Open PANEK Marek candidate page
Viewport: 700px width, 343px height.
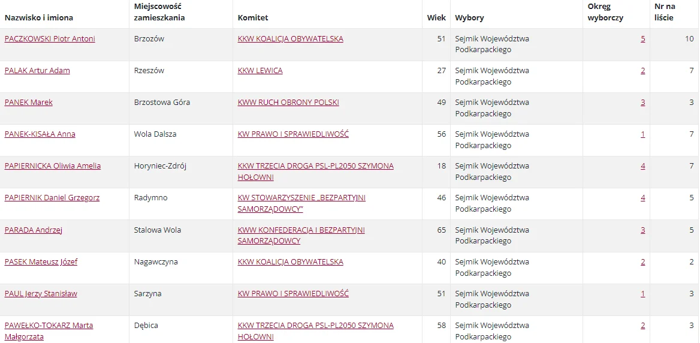29,103
